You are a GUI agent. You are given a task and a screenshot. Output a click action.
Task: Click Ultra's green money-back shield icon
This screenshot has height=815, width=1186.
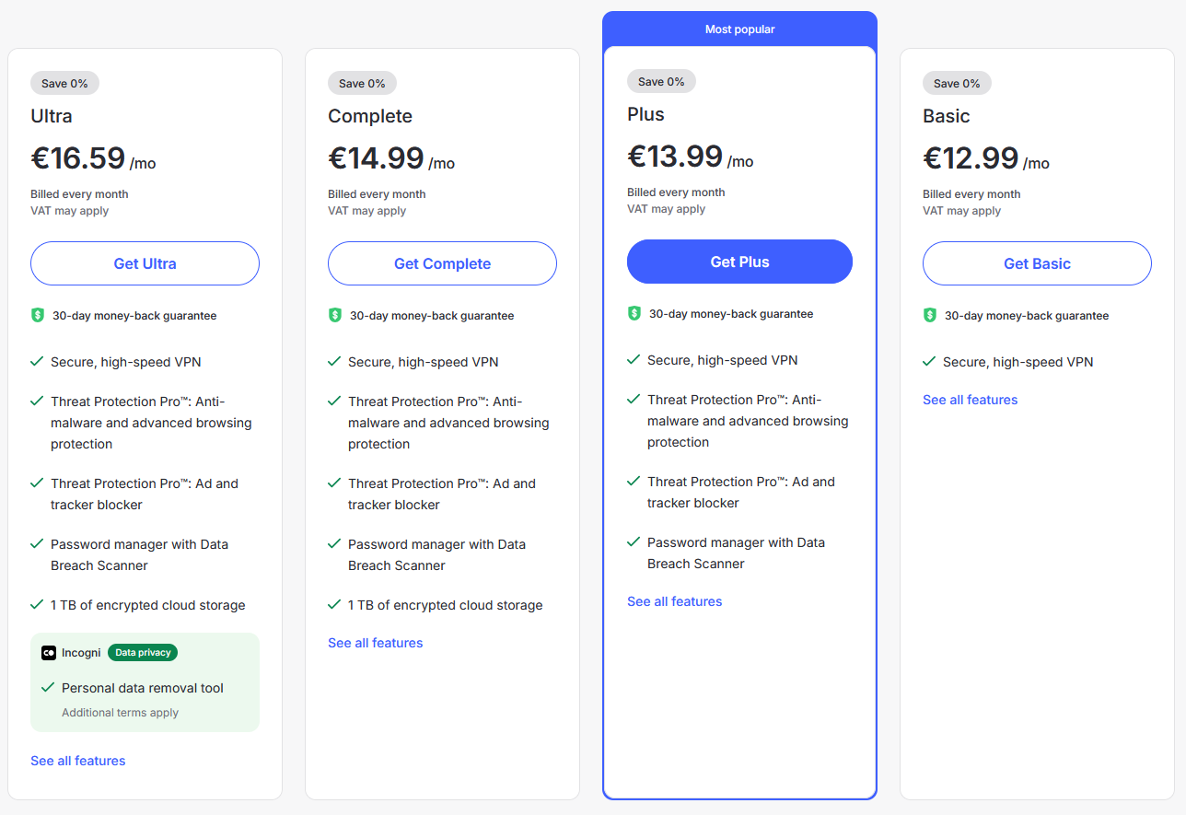[x=37, y=315]
